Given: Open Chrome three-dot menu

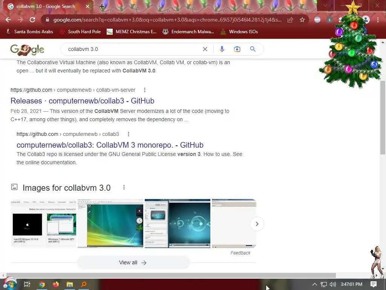Looking at the screenshot, I should (x=378, y=20).
